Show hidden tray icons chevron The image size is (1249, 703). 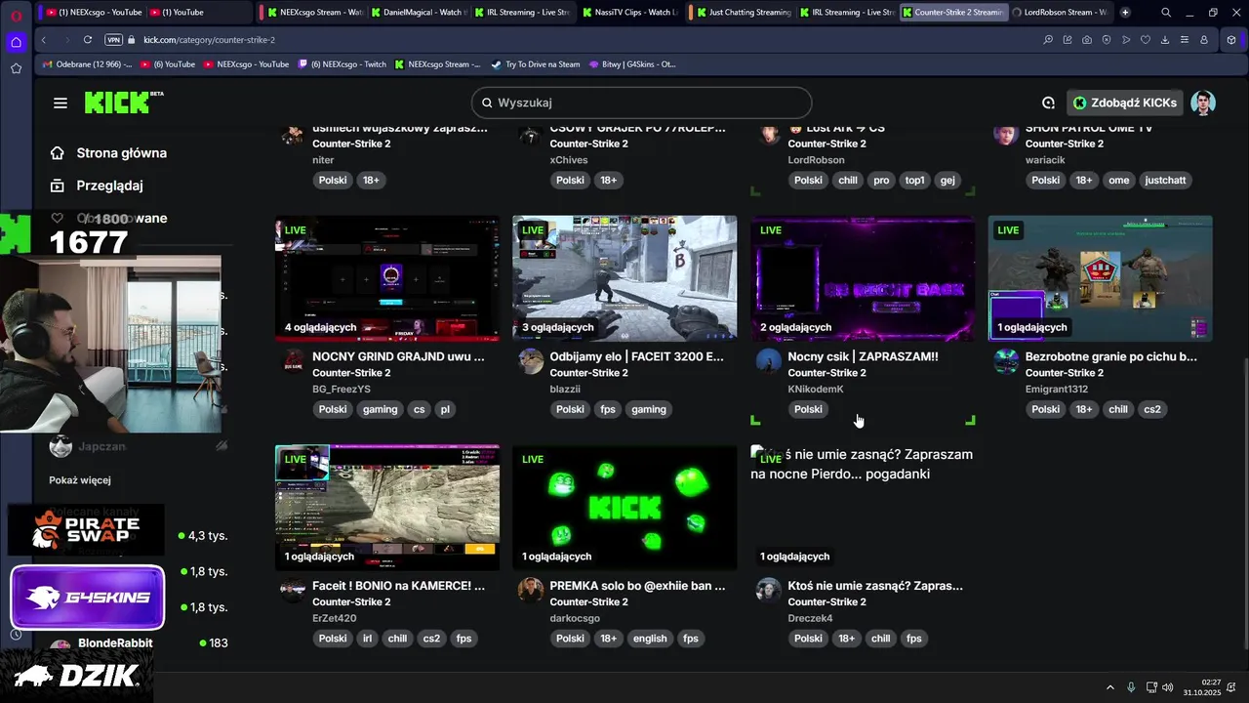point(1109,687)
